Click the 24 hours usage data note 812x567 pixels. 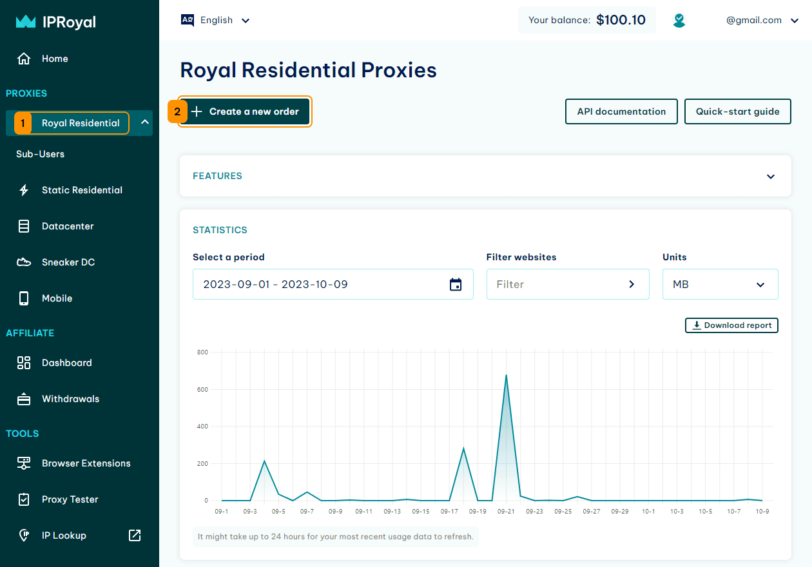coord(335,536)
